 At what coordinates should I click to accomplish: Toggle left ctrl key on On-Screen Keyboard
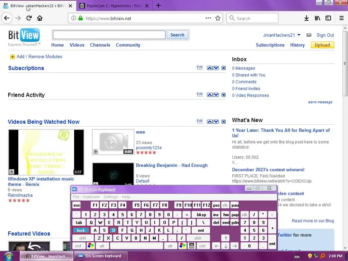pyautogui.click(x=78, y=246)
